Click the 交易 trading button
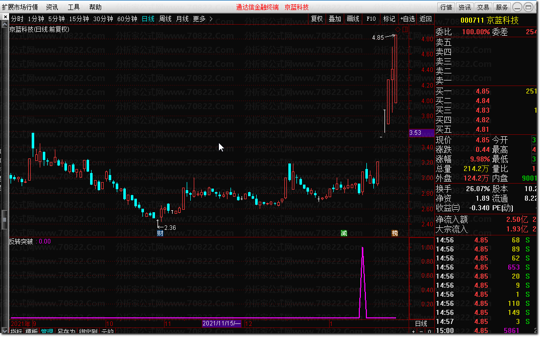The image size is (541, 337). point(483,7)
